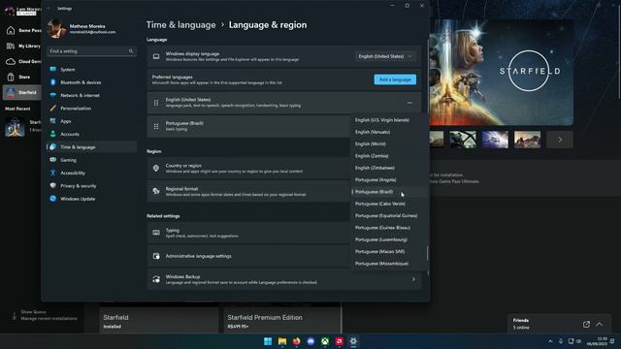Click Settings window back arrow

point(49,9)
